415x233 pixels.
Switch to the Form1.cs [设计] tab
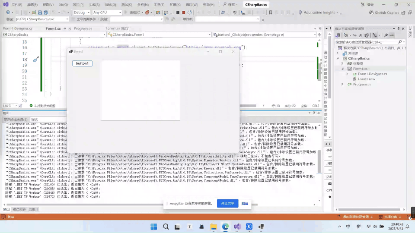118,28
